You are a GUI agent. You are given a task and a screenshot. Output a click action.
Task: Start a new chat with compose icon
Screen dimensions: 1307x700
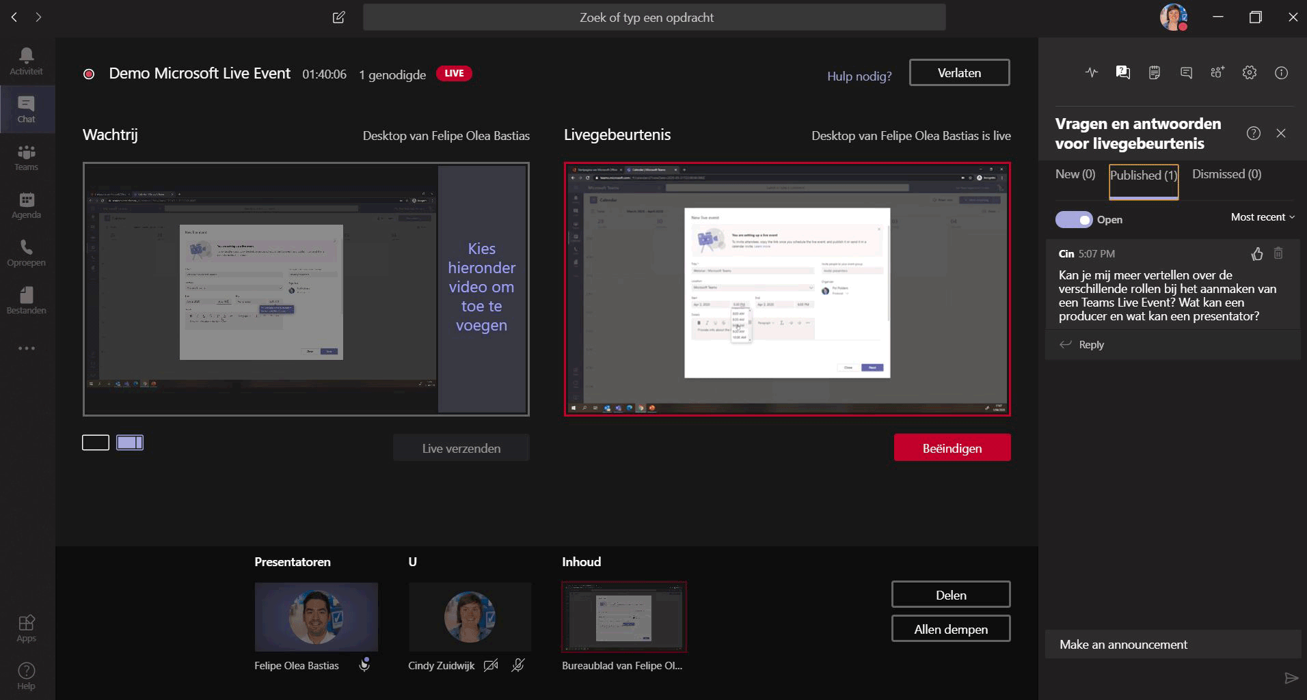point(338,17)
